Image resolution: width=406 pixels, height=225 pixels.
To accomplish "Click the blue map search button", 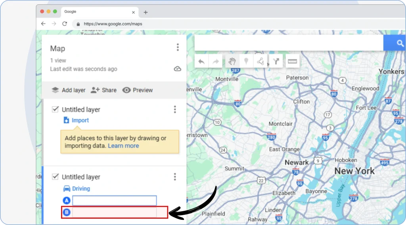I will click(x=395, y=43).
